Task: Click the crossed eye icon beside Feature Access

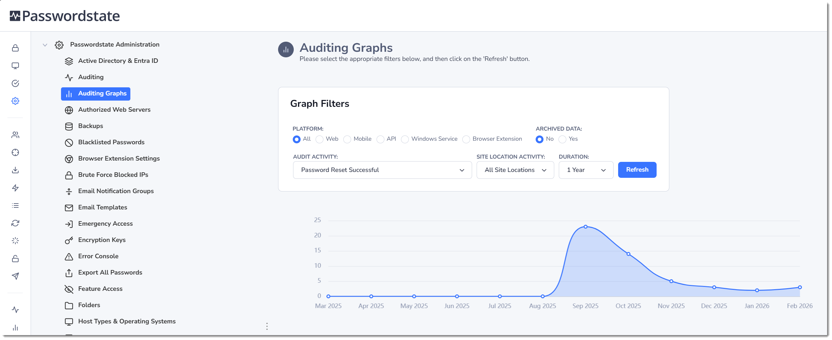Action: pyautogui.click(x=69, y=289)
